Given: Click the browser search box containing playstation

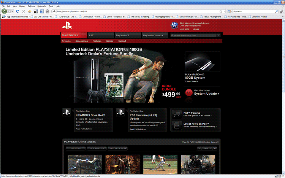Looking at the screenshot, I should (x=253, y=11).
